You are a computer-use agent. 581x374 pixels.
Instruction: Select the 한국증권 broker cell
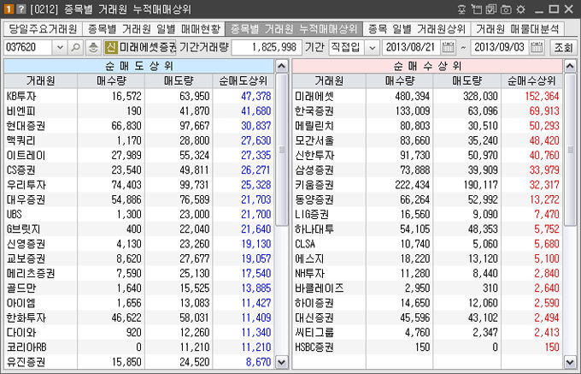pyautogui.click(x=329, y=111)
